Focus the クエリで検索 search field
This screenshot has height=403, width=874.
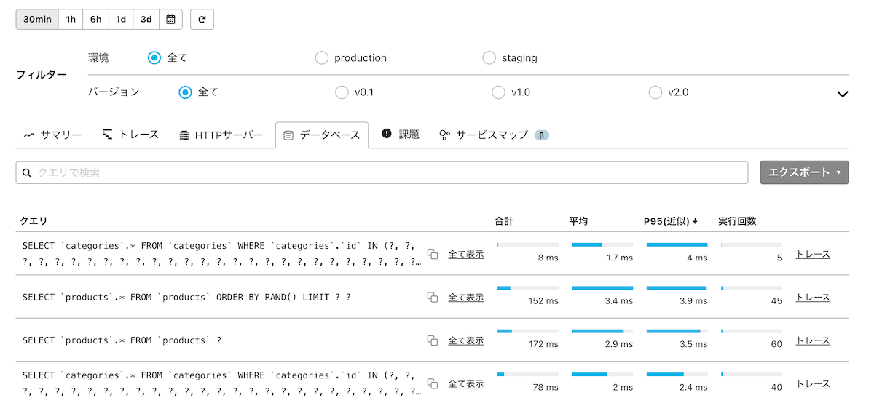tap(386, 173)
